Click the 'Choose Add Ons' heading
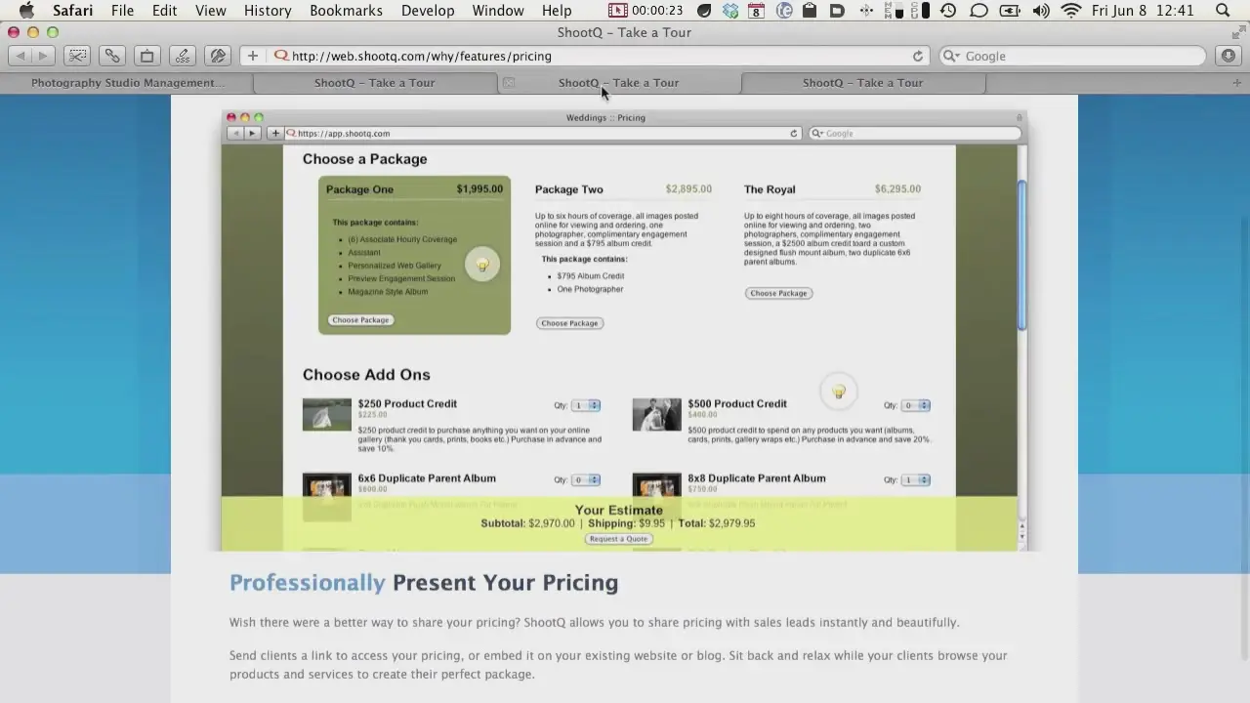Image resolution: width=1250 pixels, height=703 pixels. (x=366, y=375)
